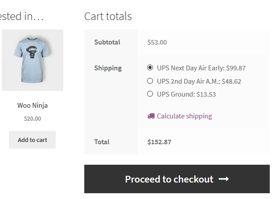
Task: Choose the UPS 2nd Day Air A.M. radio button
Action: point(150,81)
